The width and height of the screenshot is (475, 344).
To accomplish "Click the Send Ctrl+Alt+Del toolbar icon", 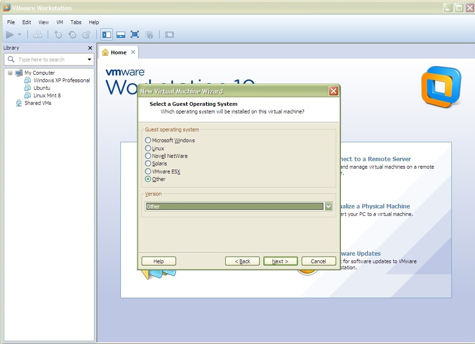I will (38, 34).
